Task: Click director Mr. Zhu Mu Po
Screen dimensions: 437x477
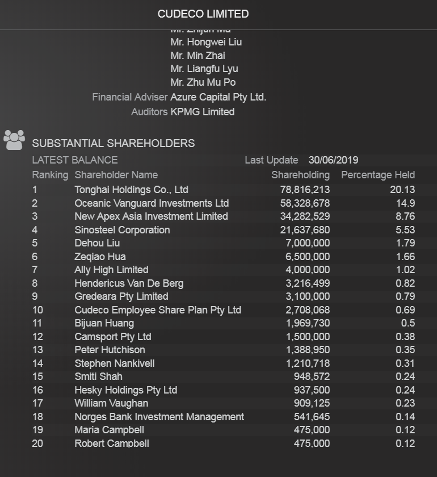Action: pyautogui.click(x=203, y=82)
